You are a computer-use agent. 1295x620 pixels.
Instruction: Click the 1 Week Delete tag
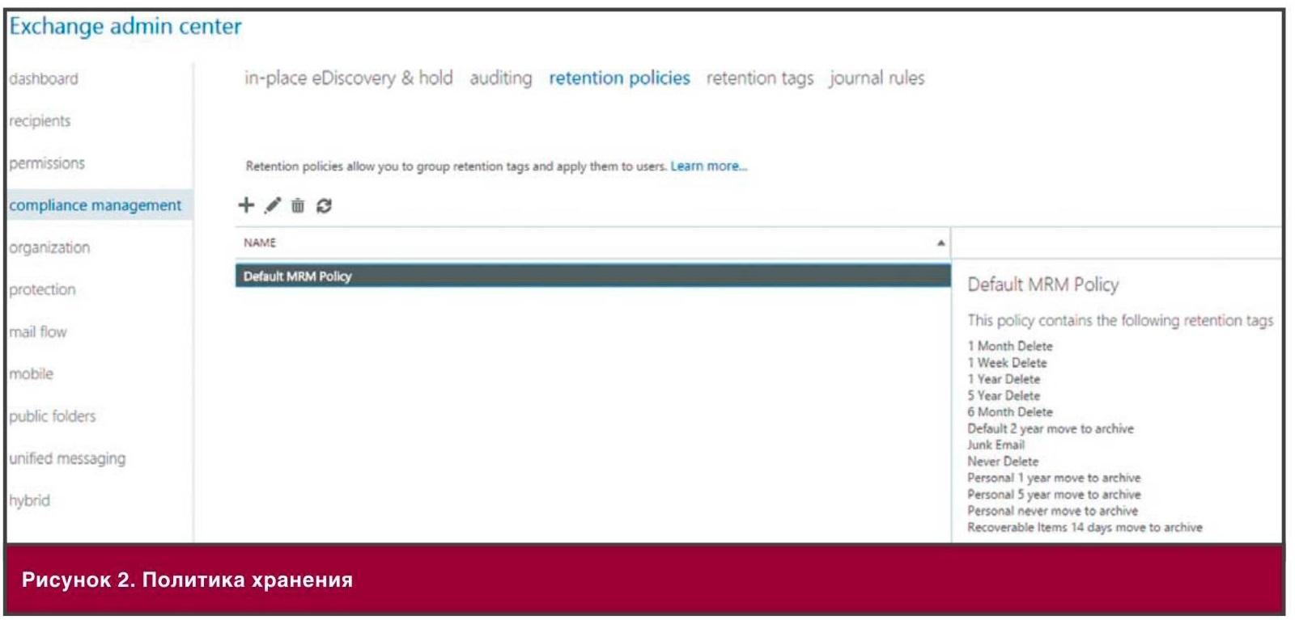pos(1007,363)
